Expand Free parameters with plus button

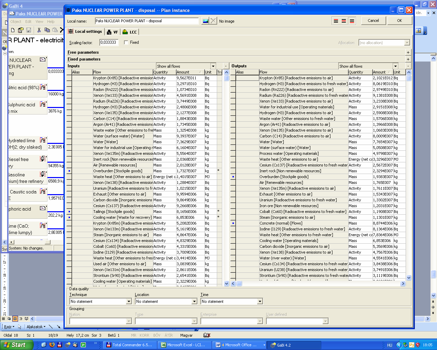click(408, 52)
